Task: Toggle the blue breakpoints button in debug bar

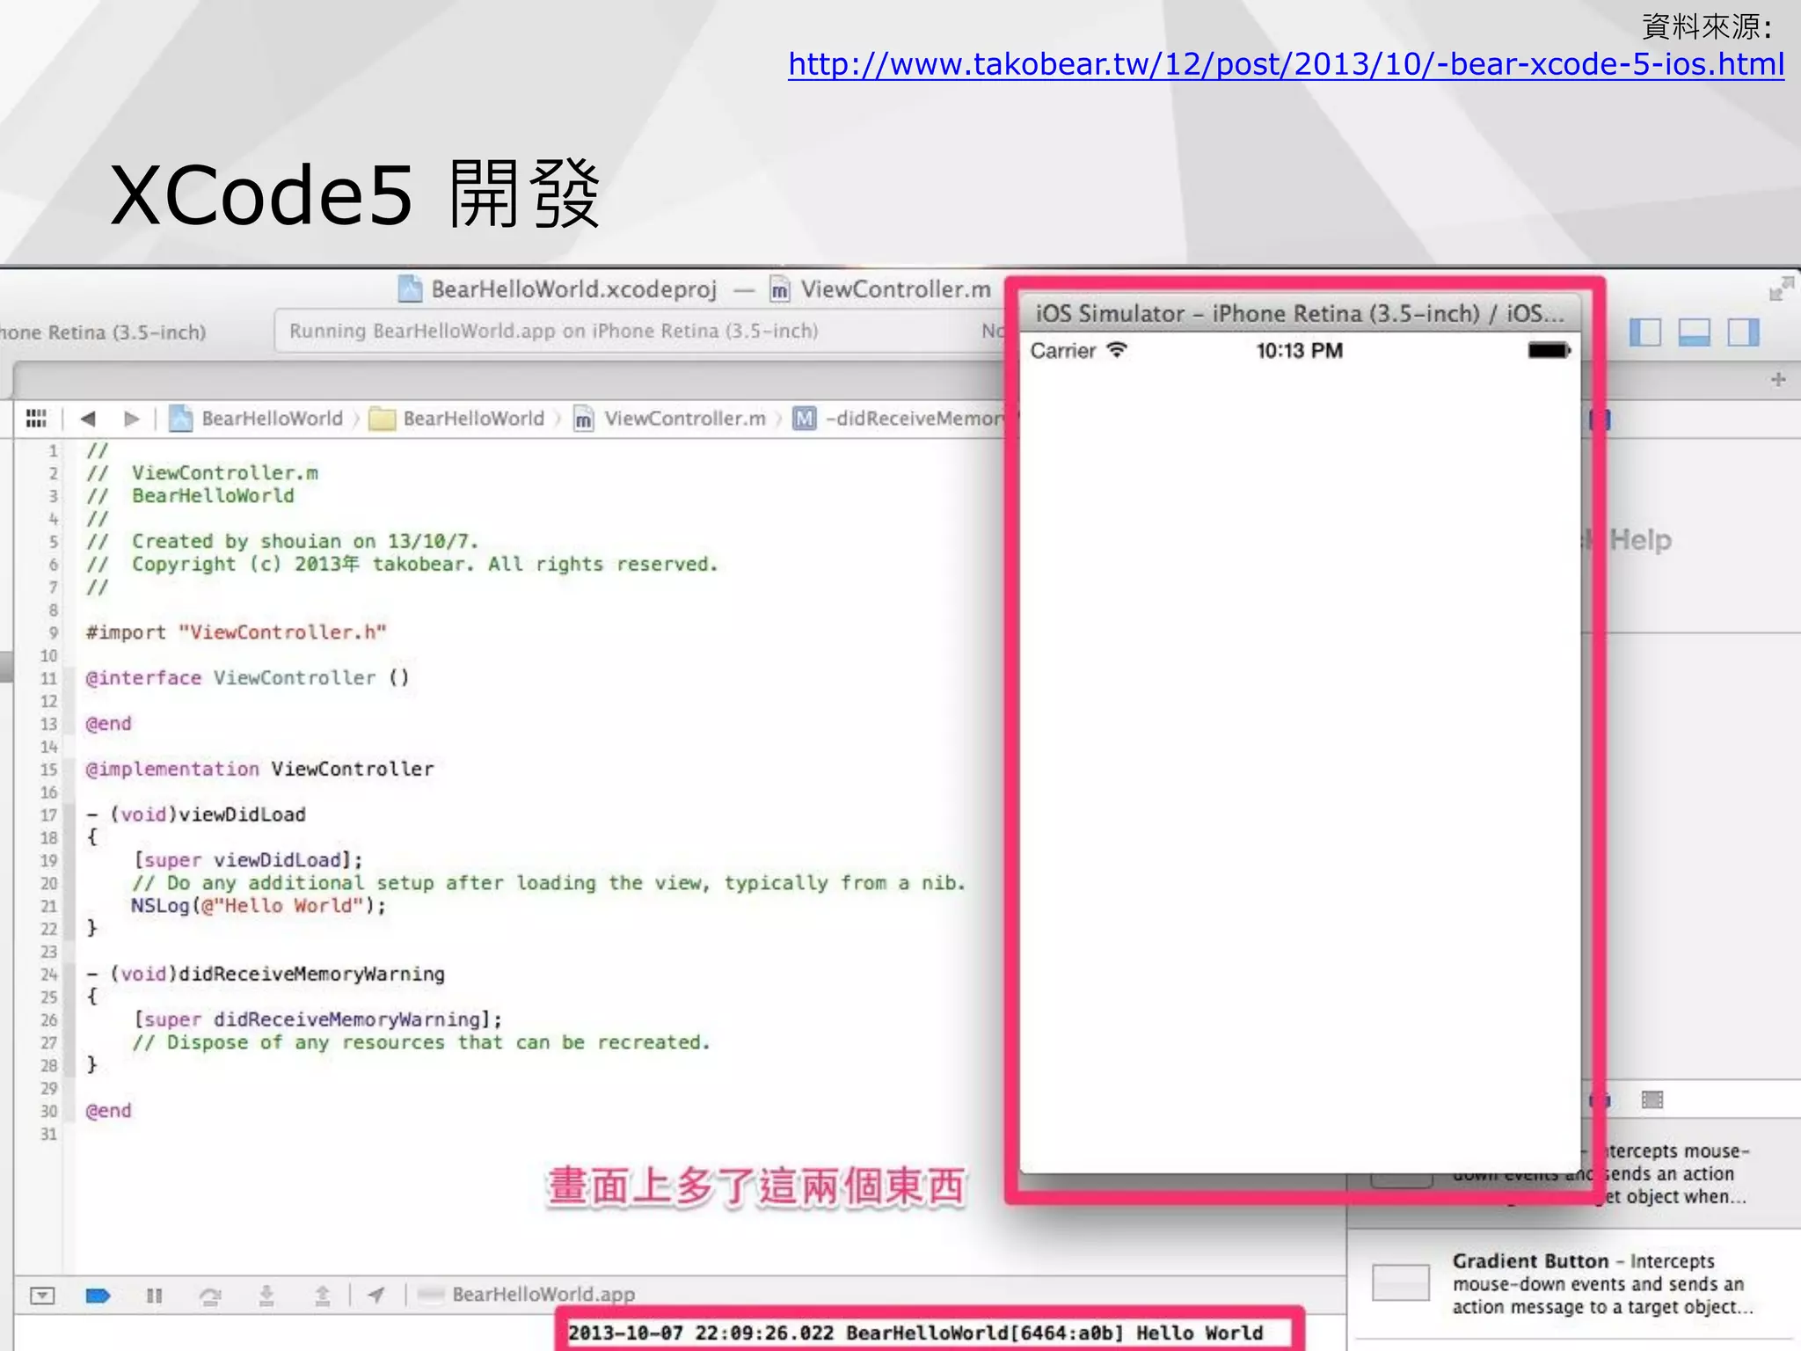Action: point(98,1295)
